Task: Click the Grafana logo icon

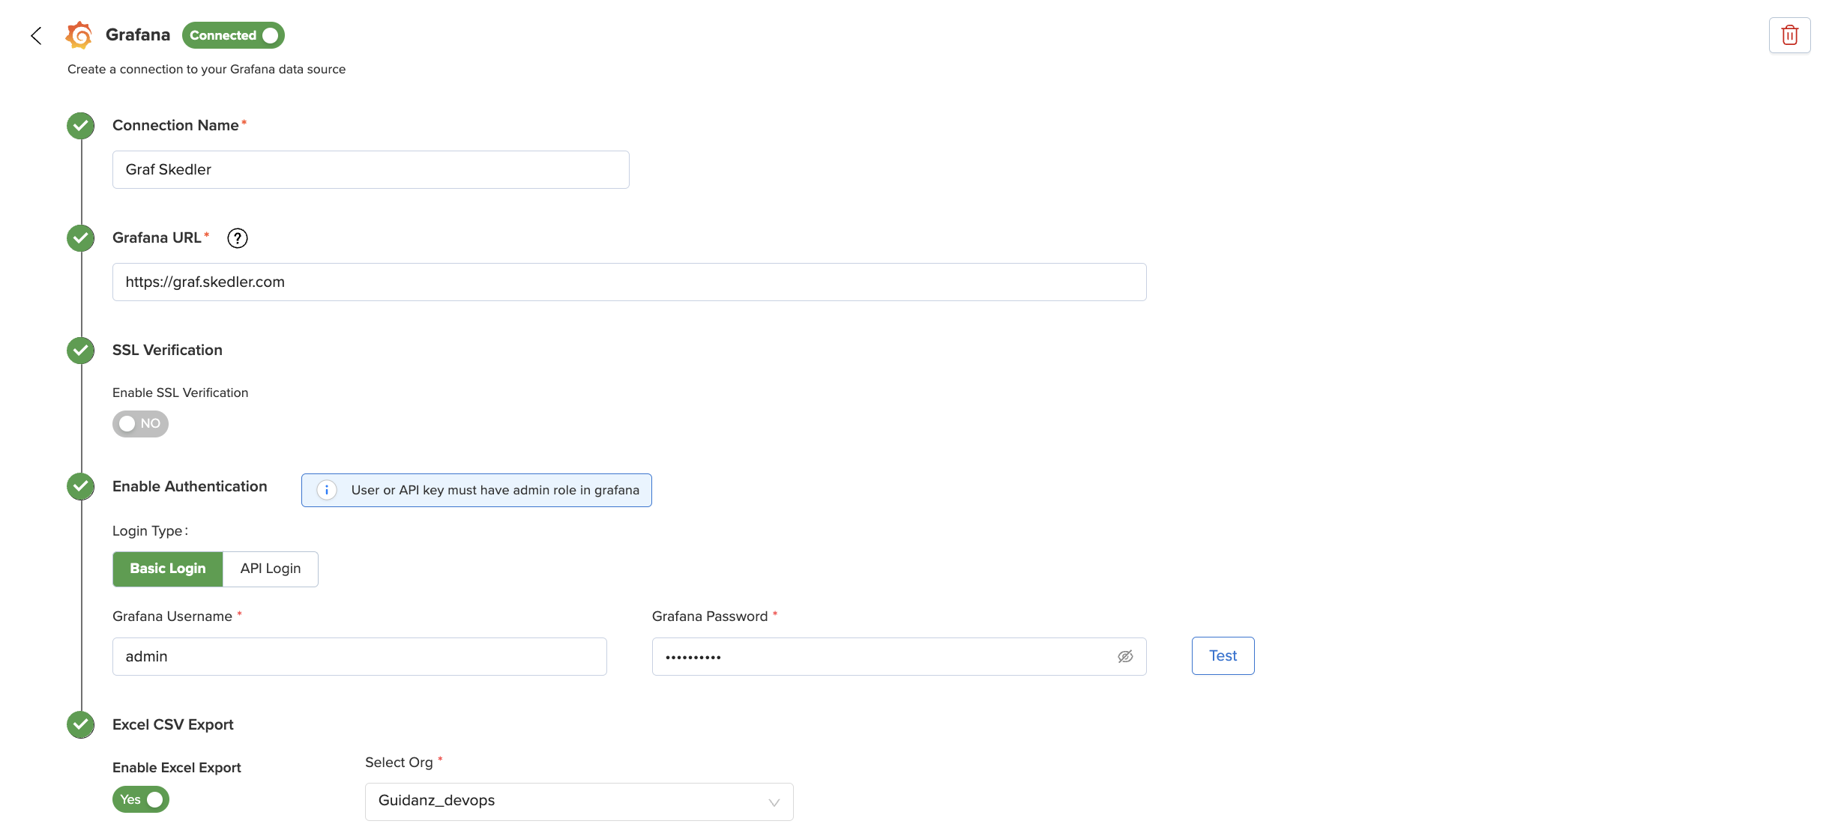Action: [x=79, y=35]
